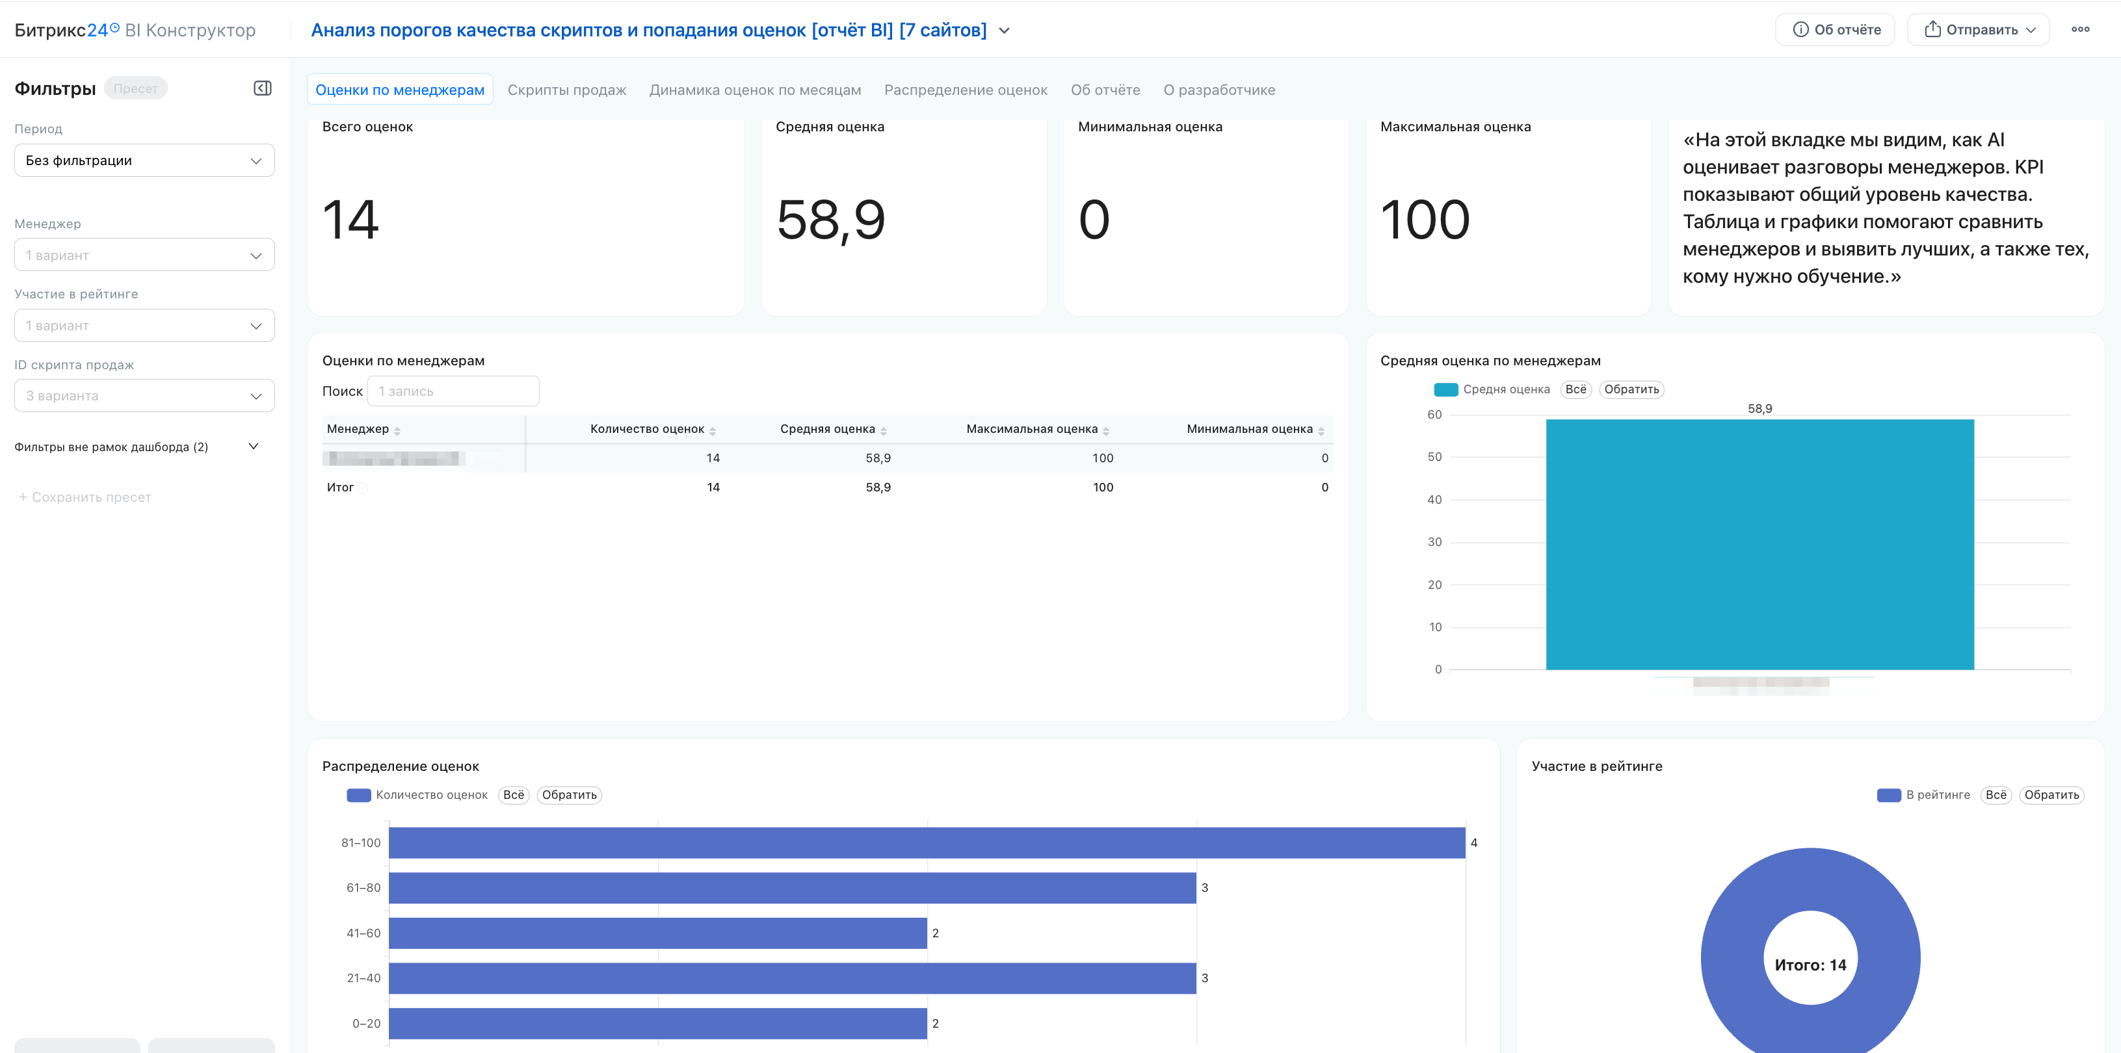Click Обратить in Распределение оценок legend
The height and width of the screenshot is (1053, 2121).
(x=570, y=796)
